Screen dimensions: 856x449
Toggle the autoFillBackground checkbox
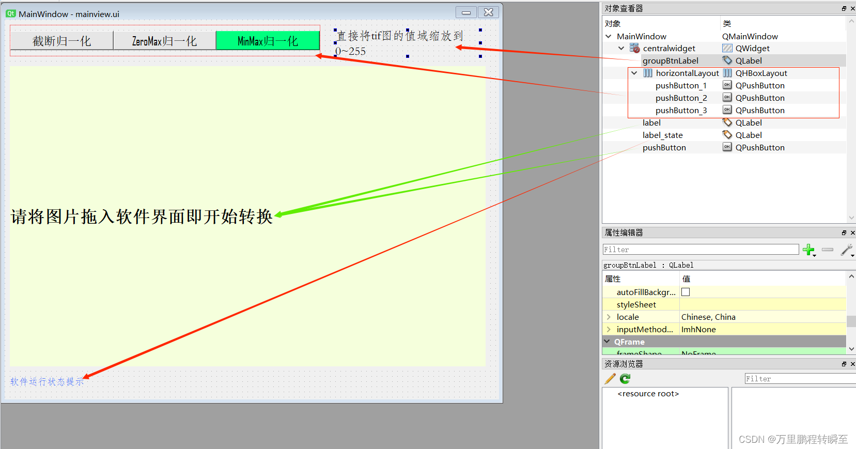686,292
